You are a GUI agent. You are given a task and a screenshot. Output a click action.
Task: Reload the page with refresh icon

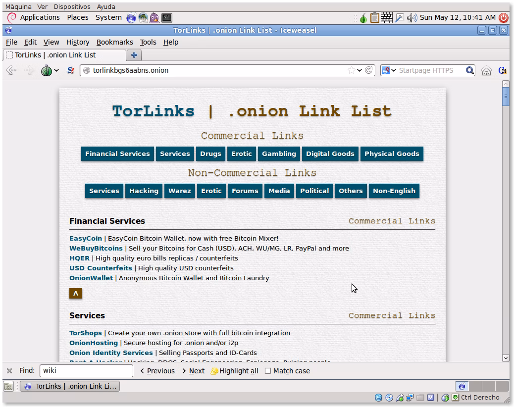point(369,70)
